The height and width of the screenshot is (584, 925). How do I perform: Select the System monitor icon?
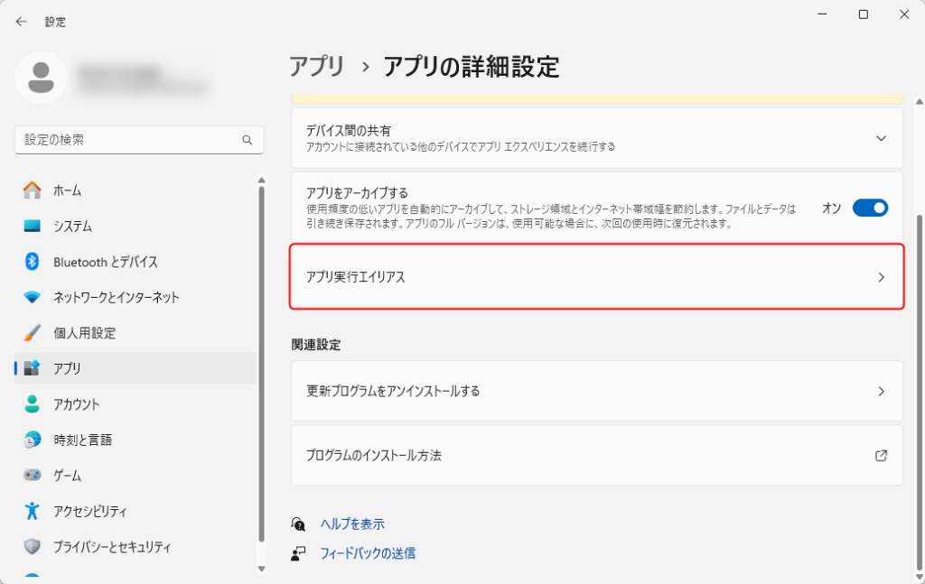33,226
